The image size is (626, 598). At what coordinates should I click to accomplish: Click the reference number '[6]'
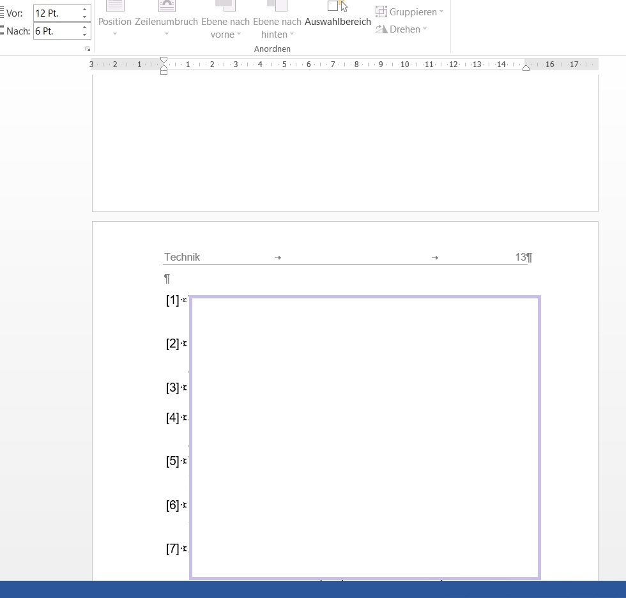[172, 505]
